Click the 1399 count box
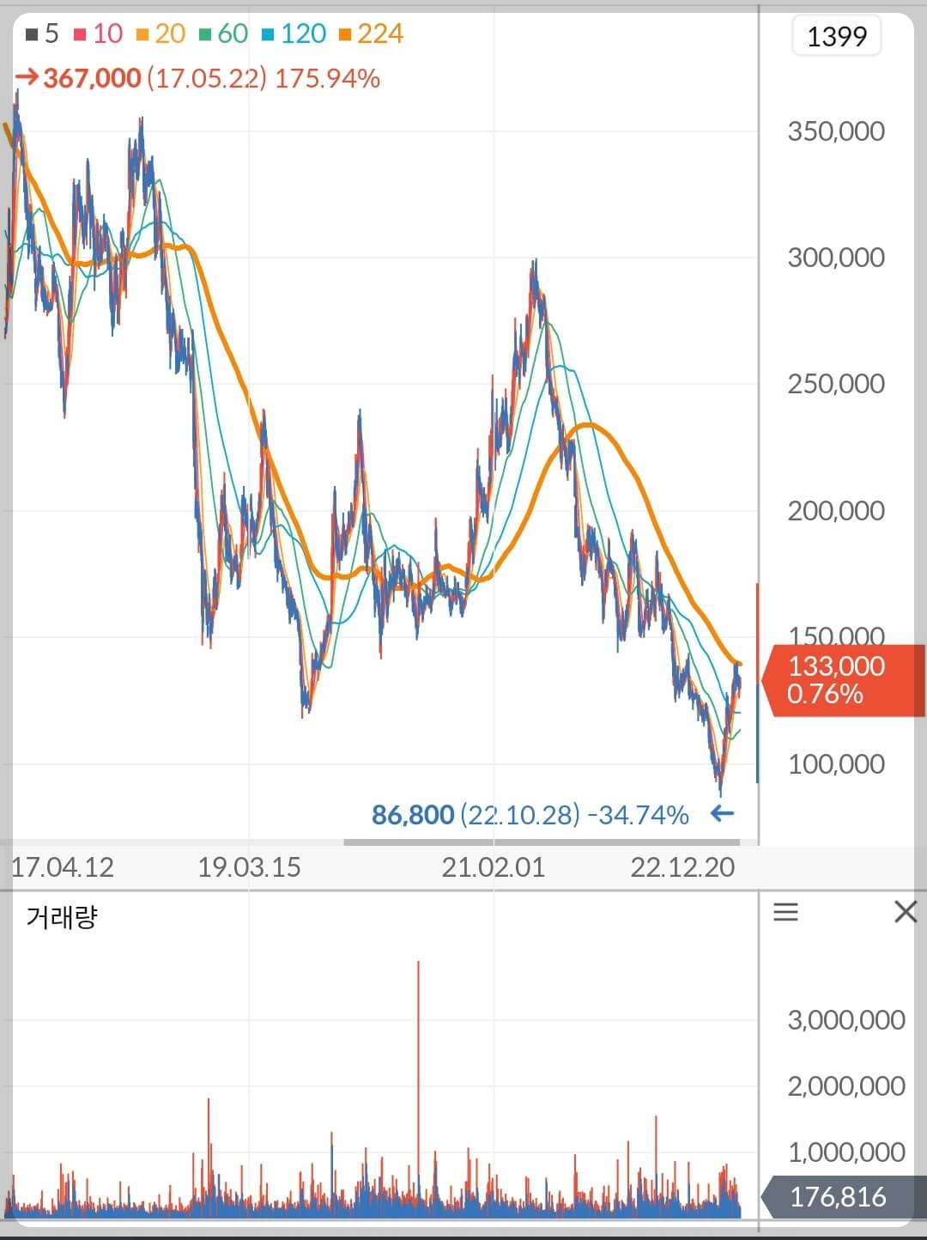This screenshot has height=1240, width=927. (x=837, y=36)
